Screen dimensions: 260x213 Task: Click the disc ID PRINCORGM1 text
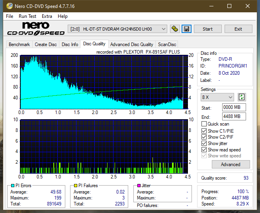[233, 66]
